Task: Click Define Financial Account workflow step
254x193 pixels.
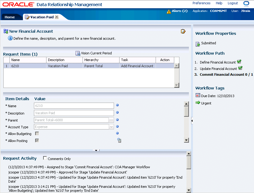Action: click(x=218, y=62)
